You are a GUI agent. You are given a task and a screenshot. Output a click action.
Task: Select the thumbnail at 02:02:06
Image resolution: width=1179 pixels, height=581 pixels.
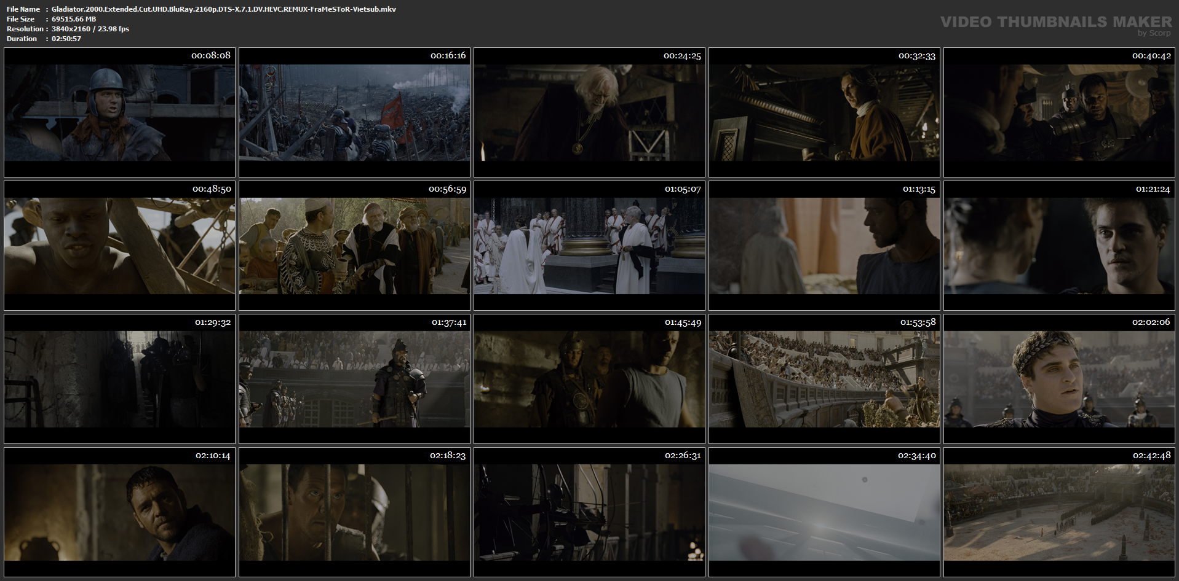click(x=1059, y=379)
